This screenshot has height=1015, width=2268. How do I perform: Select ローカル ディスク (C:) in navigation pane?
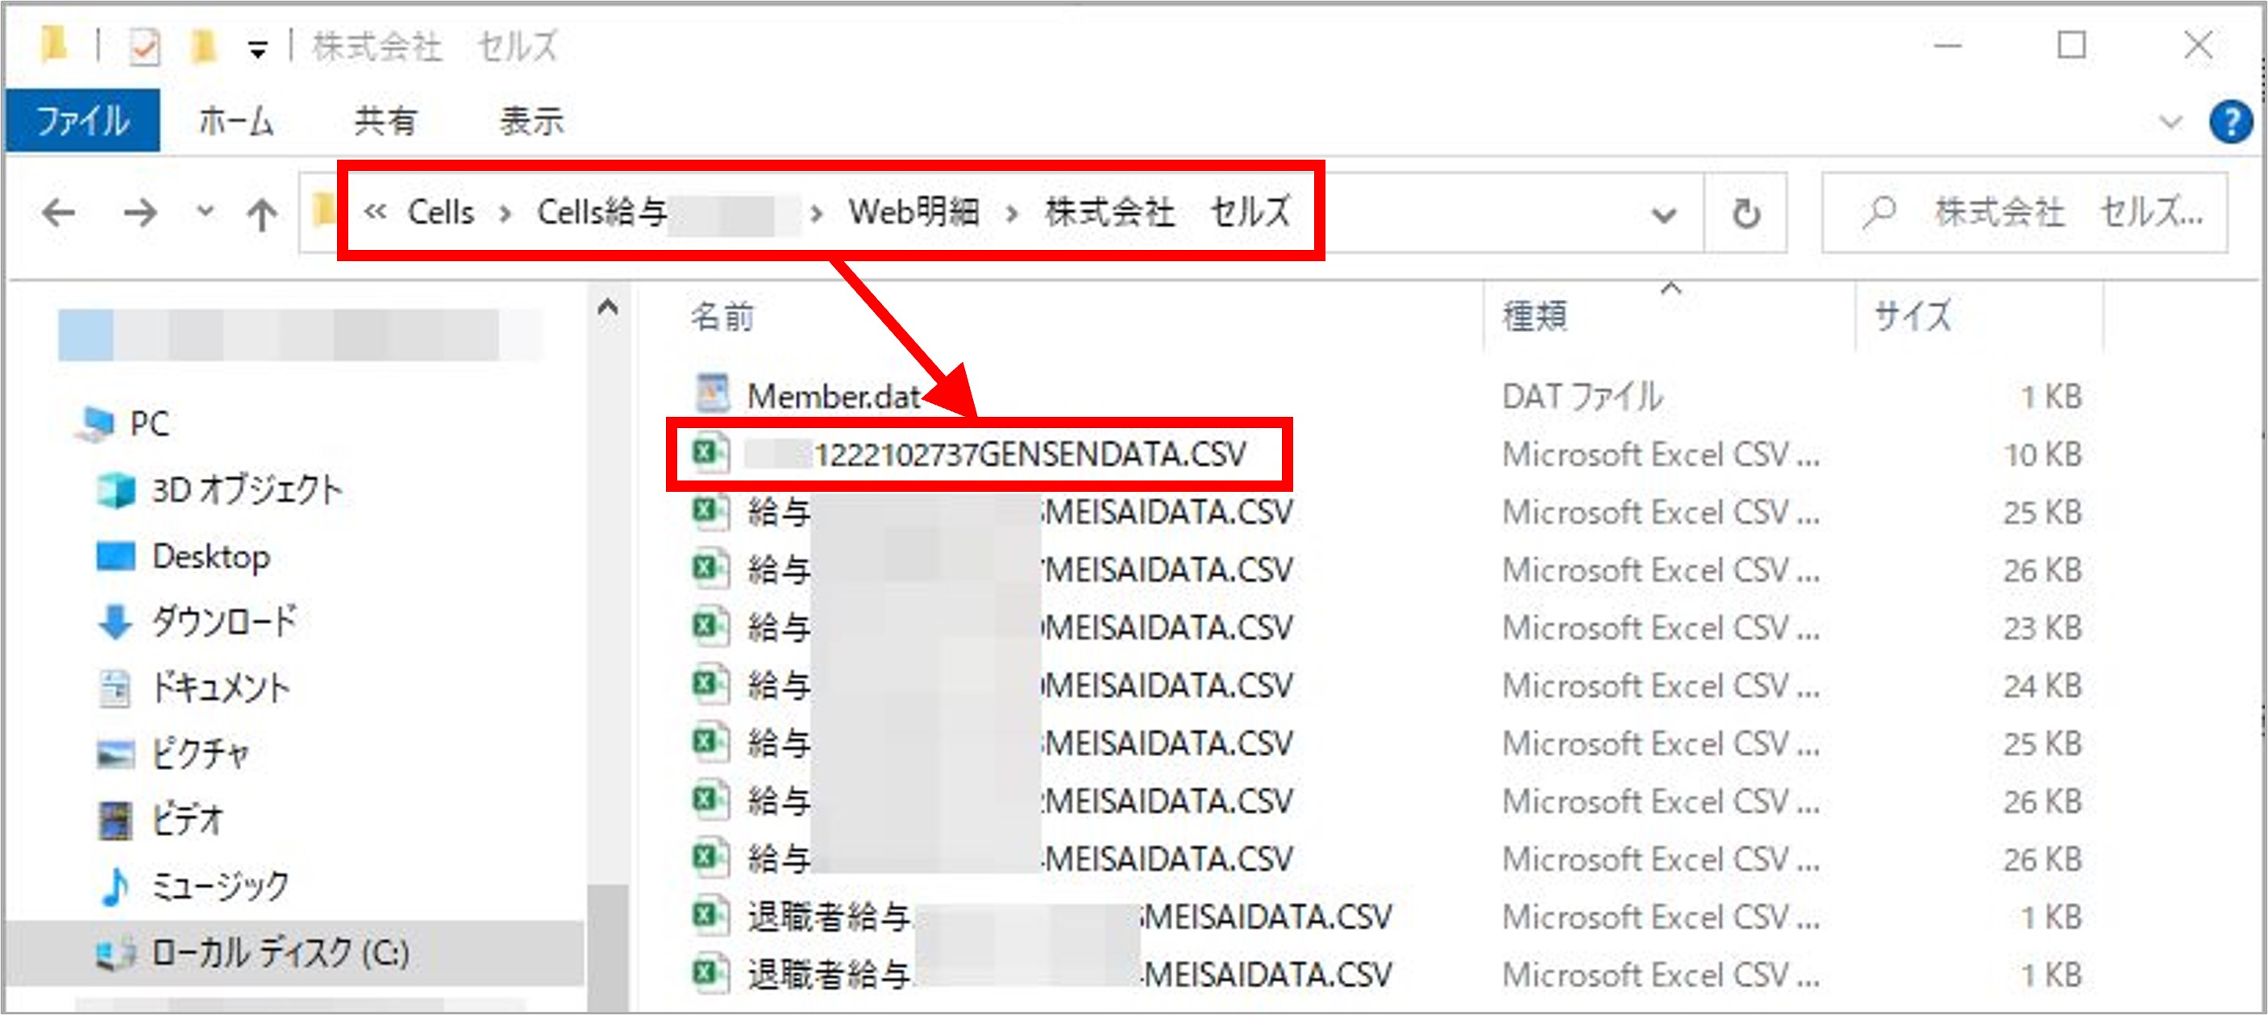[x=279, y=952]
